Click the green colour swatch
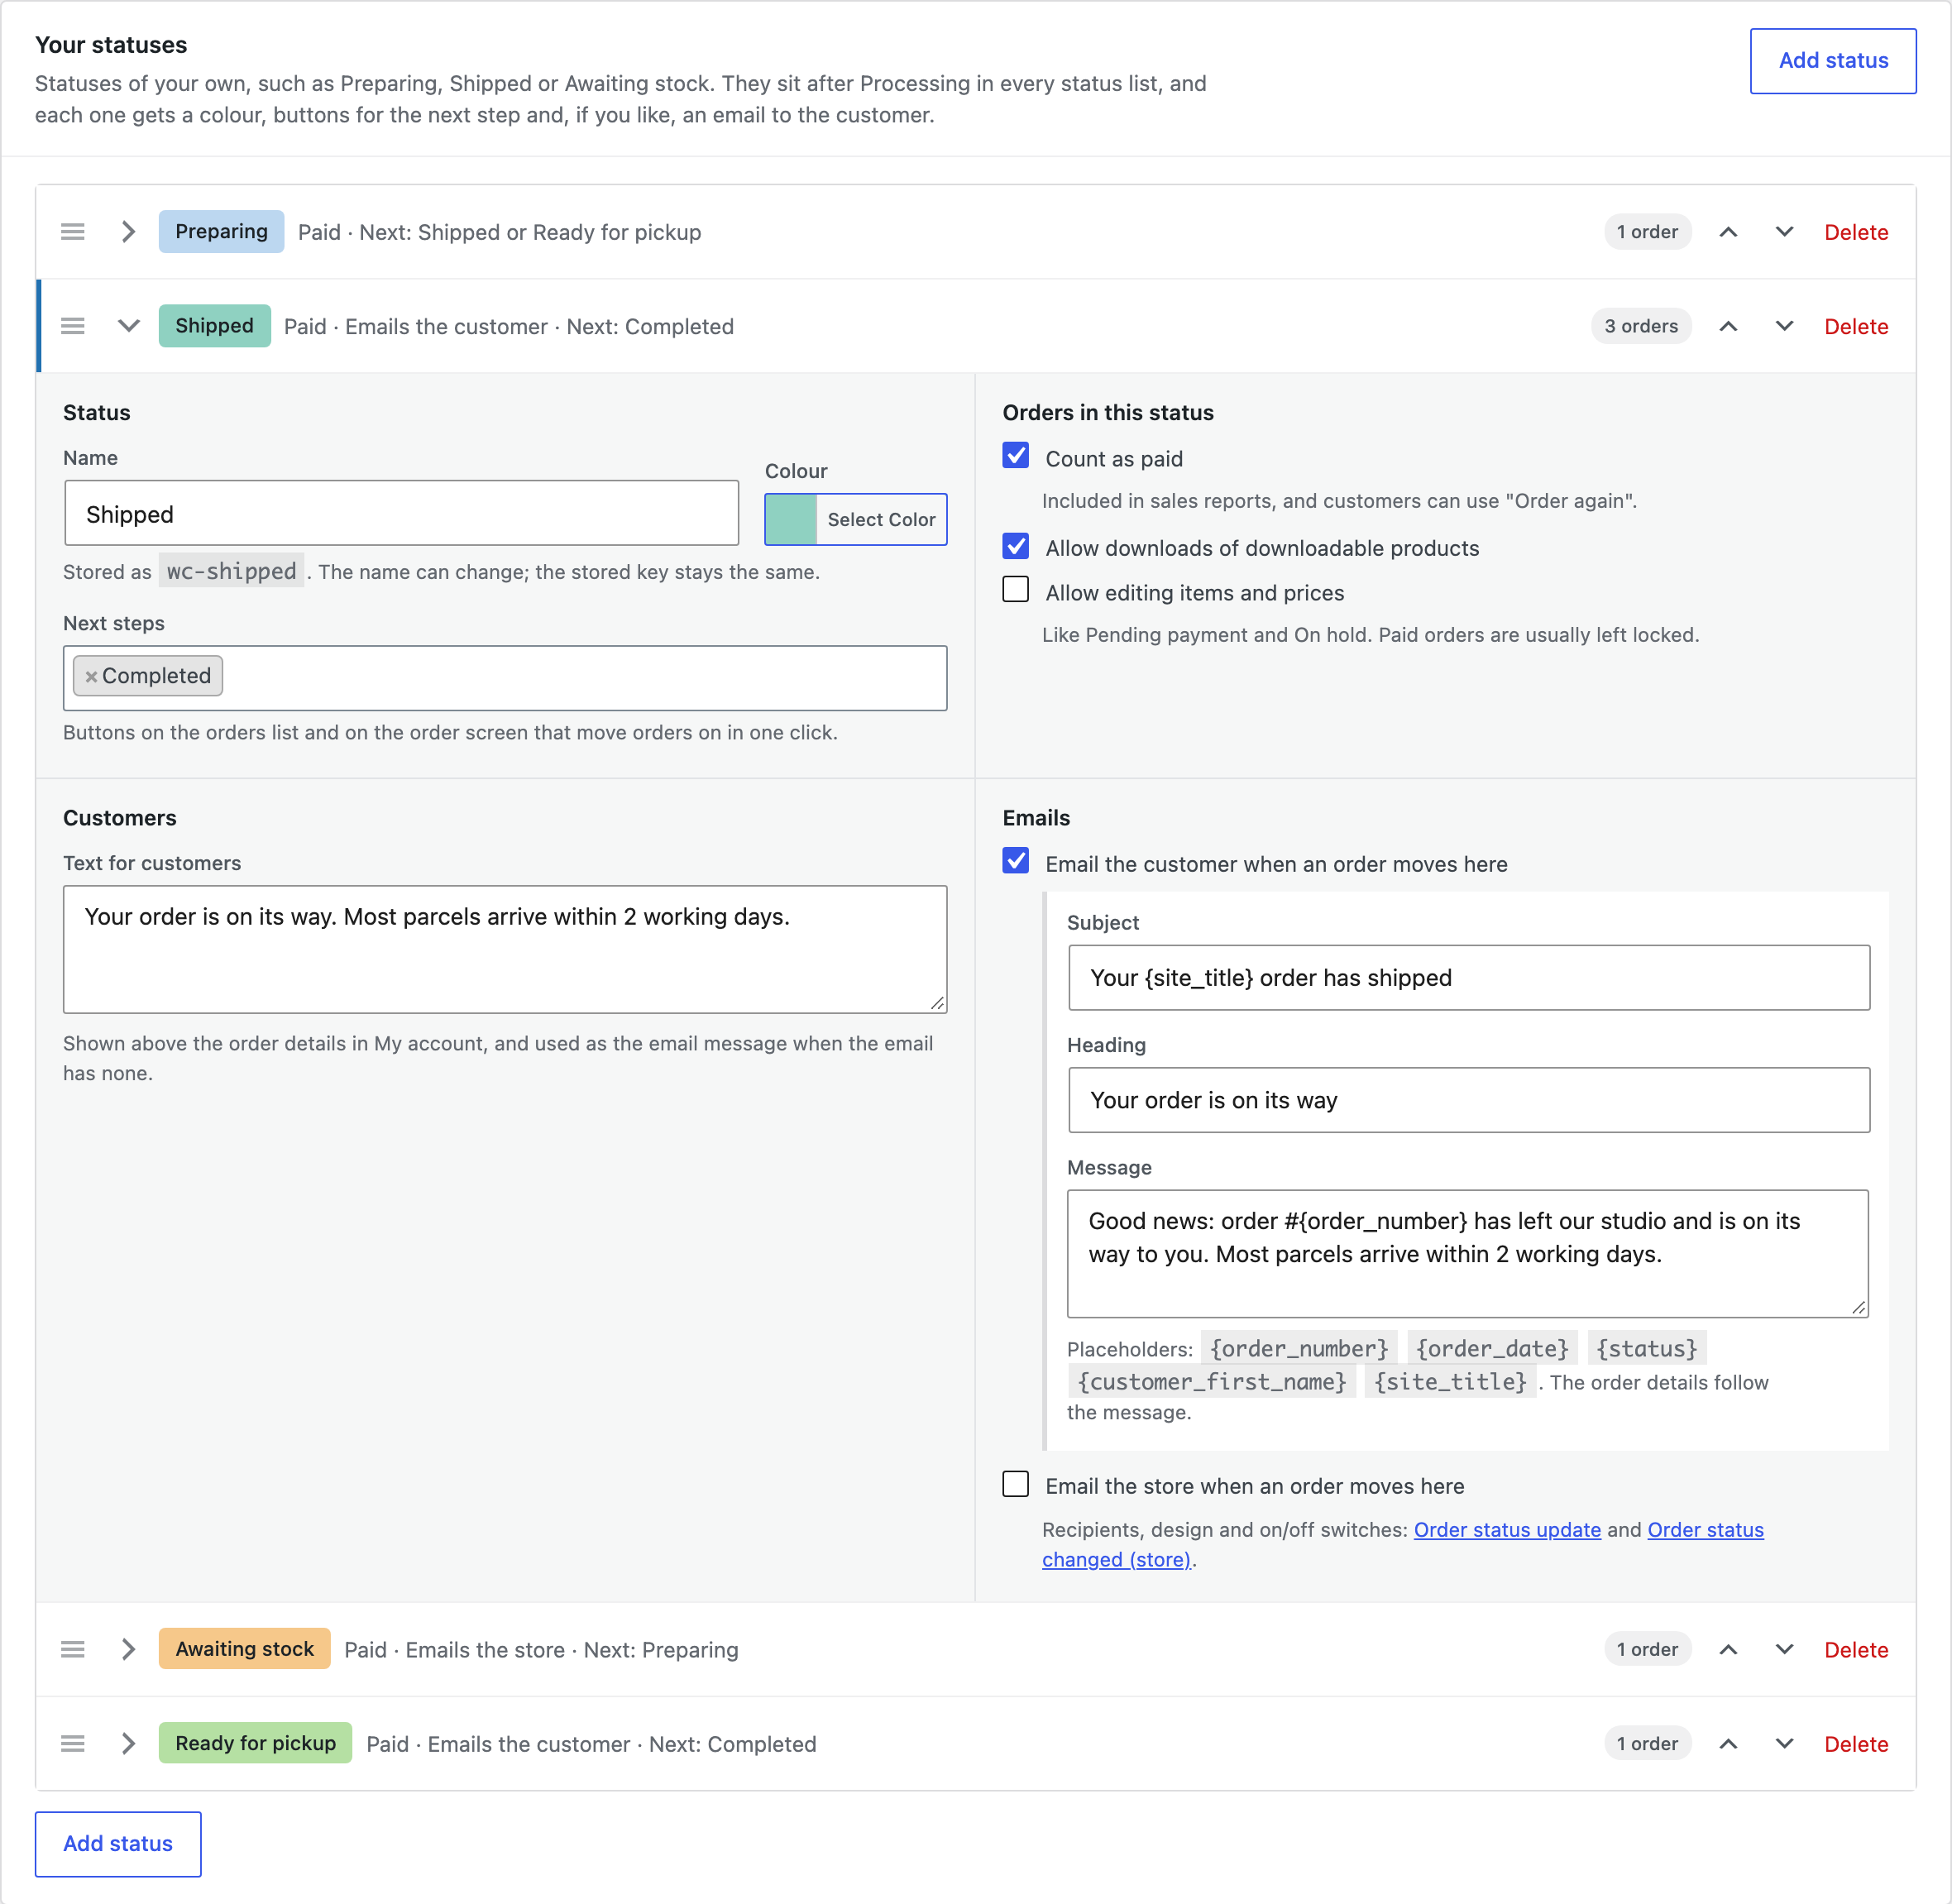Screen dimensions: 1952x1904 pyautogui.click(x=791, y=519)
